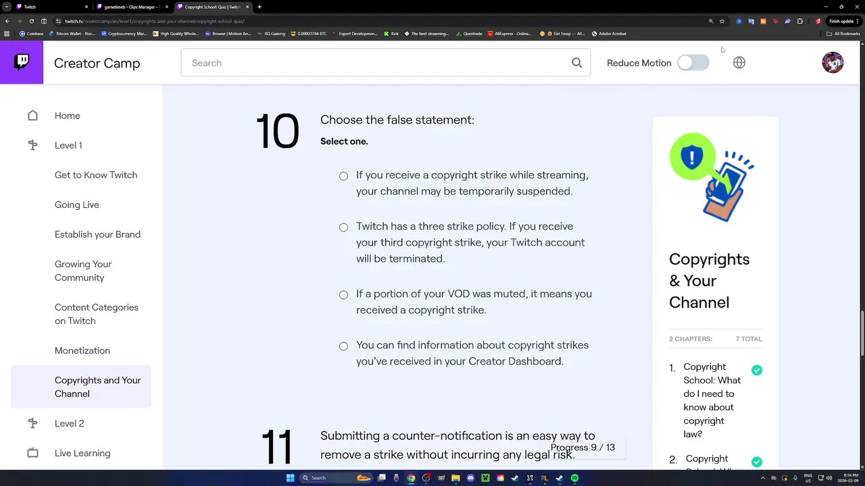Open Establish your Brand
Viewport: 865px width, 486px height.
(x=97, y=234)
